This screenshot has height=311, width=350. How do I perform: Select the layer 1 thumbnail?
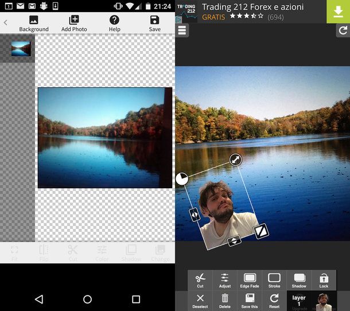[312, 301]
